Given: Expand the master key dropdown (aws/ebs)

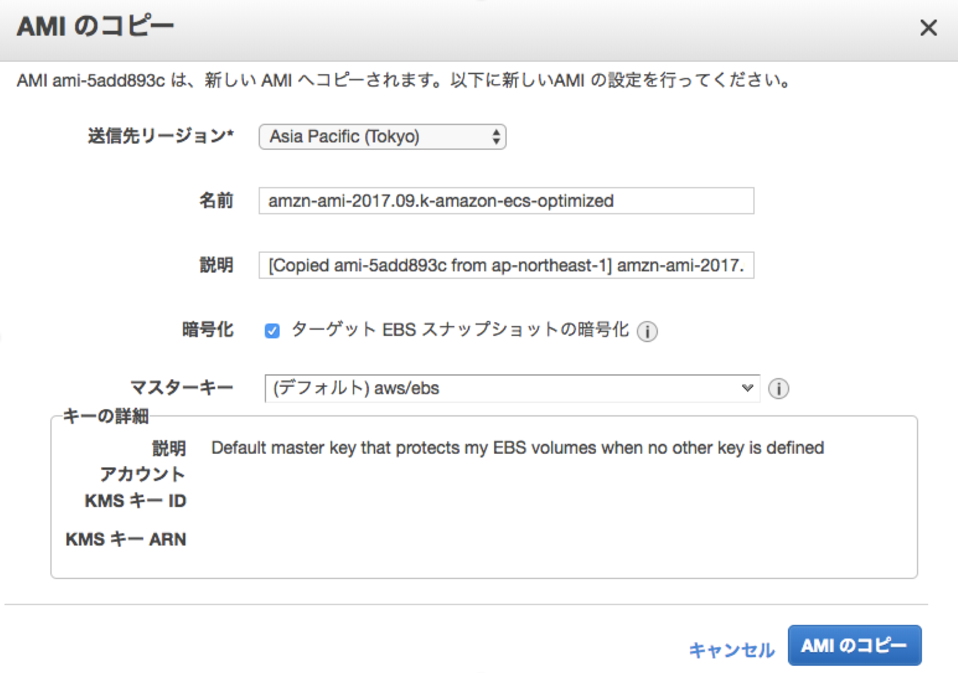Looking at the screenshot, I should 512,388.
